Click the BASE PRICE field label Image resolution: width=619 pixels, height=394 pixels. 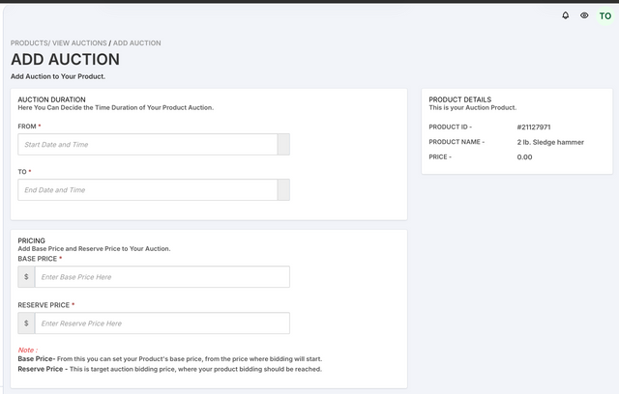(x=38, y=259)
